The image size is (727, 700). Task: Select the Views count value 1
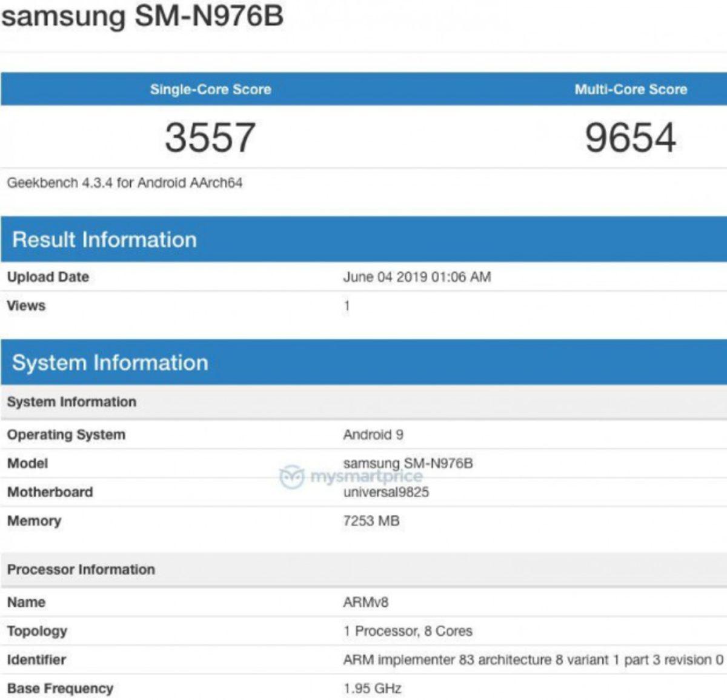(345, 305)
